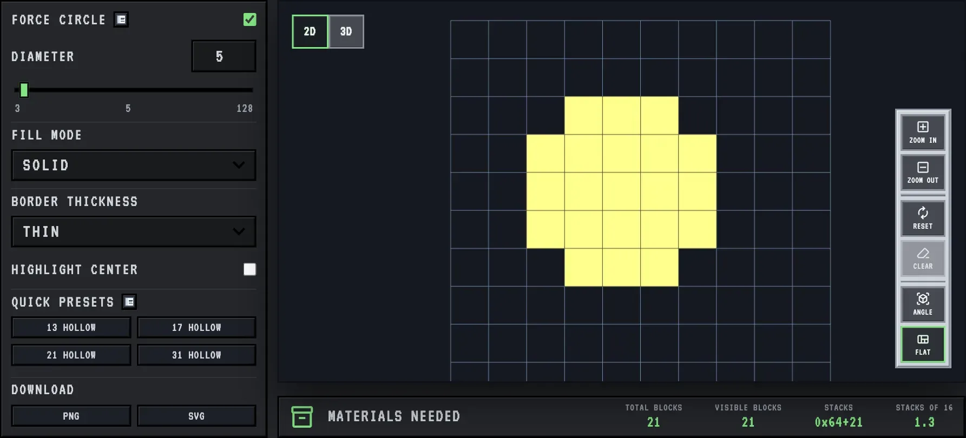The image size is (966, 438).
Task: Click the Zoom Out tool
Action: pos(923,172)
